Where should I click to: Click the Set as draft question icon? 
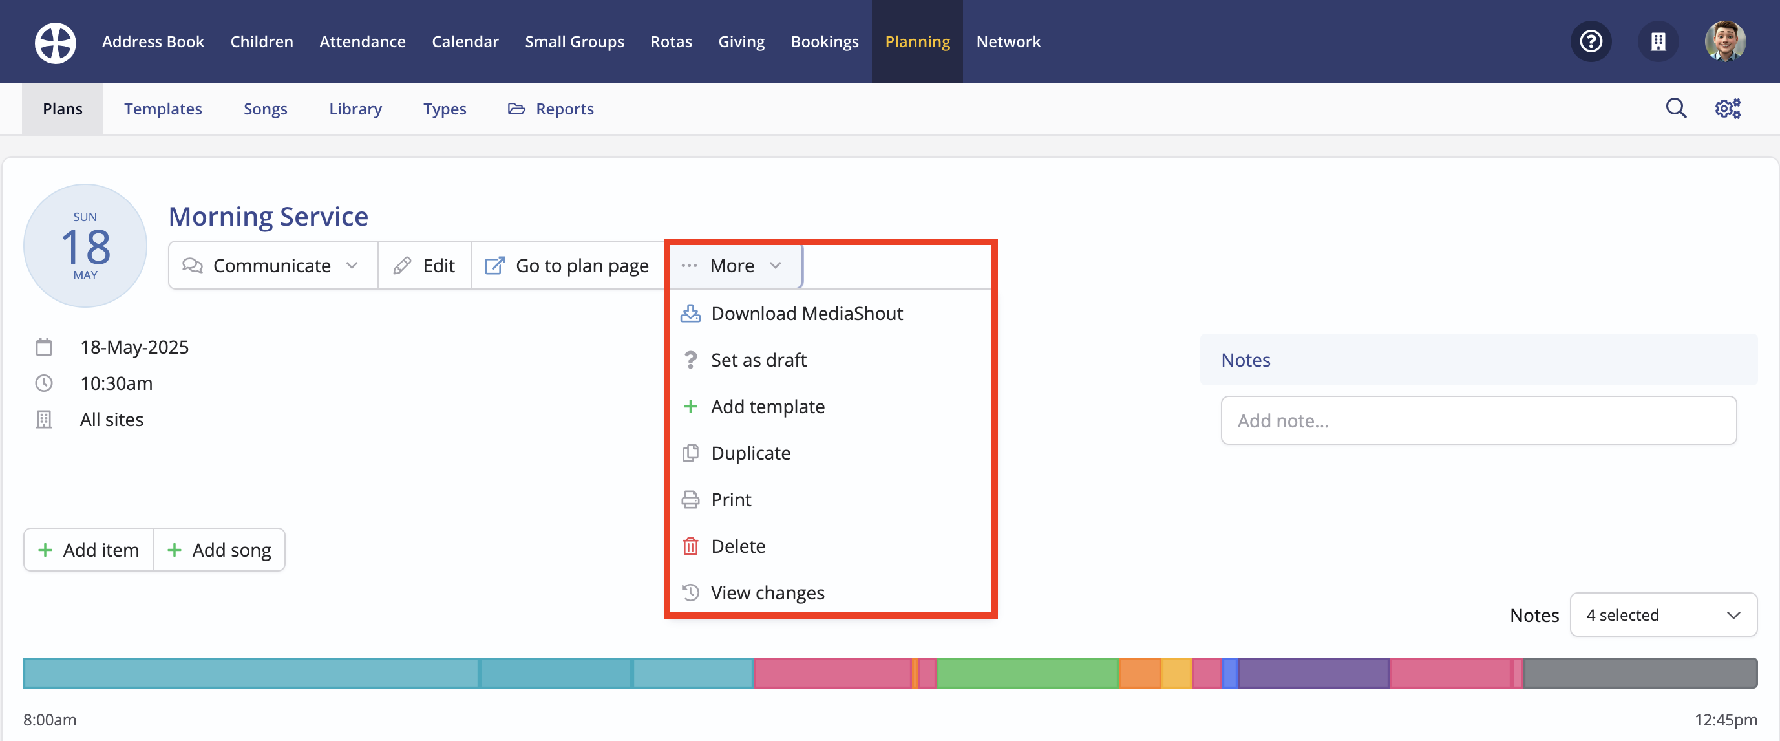[x=690, y=360]
